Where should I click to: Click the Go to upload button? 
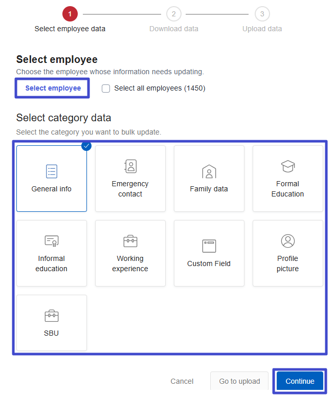pyautogui.click(x=239, y=381)
